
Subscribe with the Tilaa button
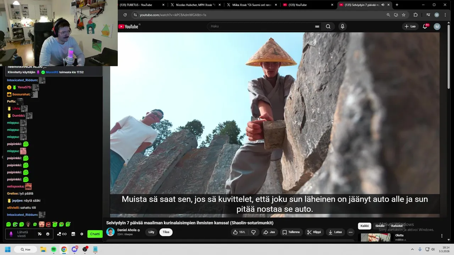pos(166,232)
